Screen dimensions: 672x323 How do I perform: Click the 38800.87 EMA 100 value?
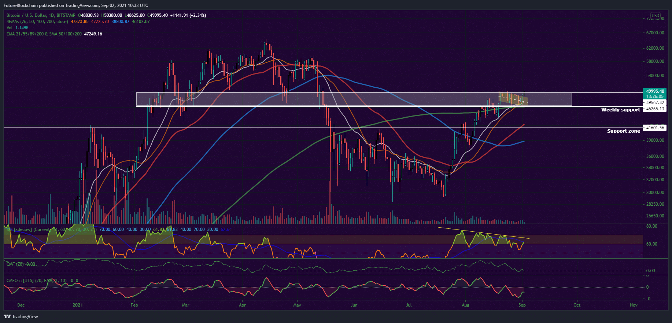point(121,22)
